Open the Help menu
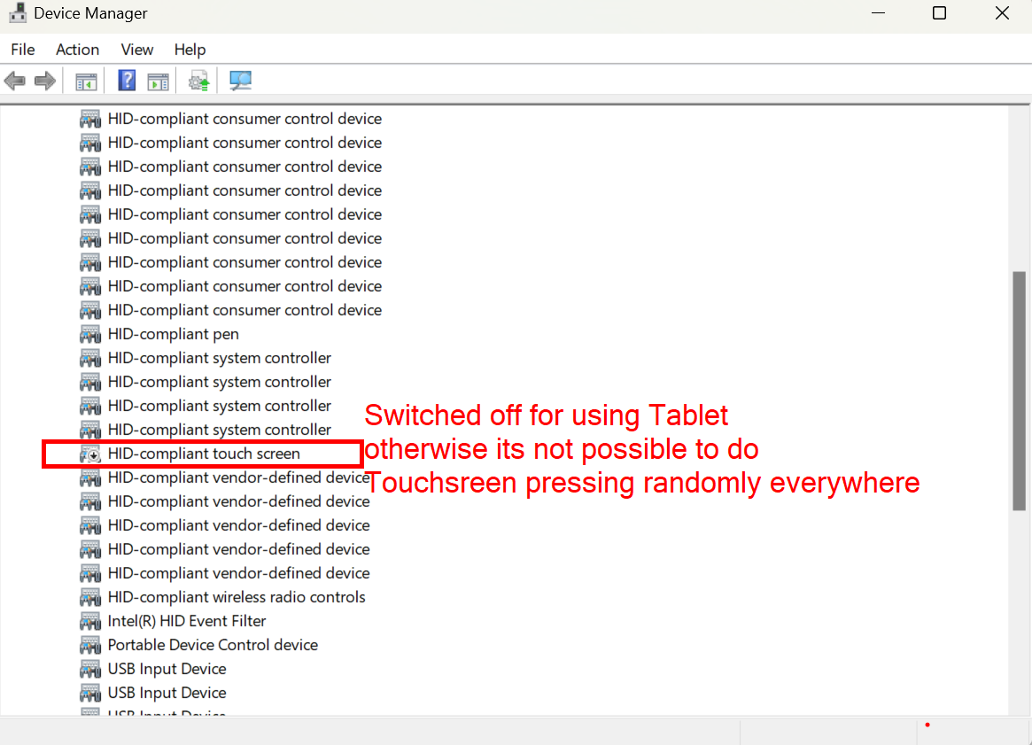The height and width of the screenshot is (745, 1032). [x=190, y=50]
